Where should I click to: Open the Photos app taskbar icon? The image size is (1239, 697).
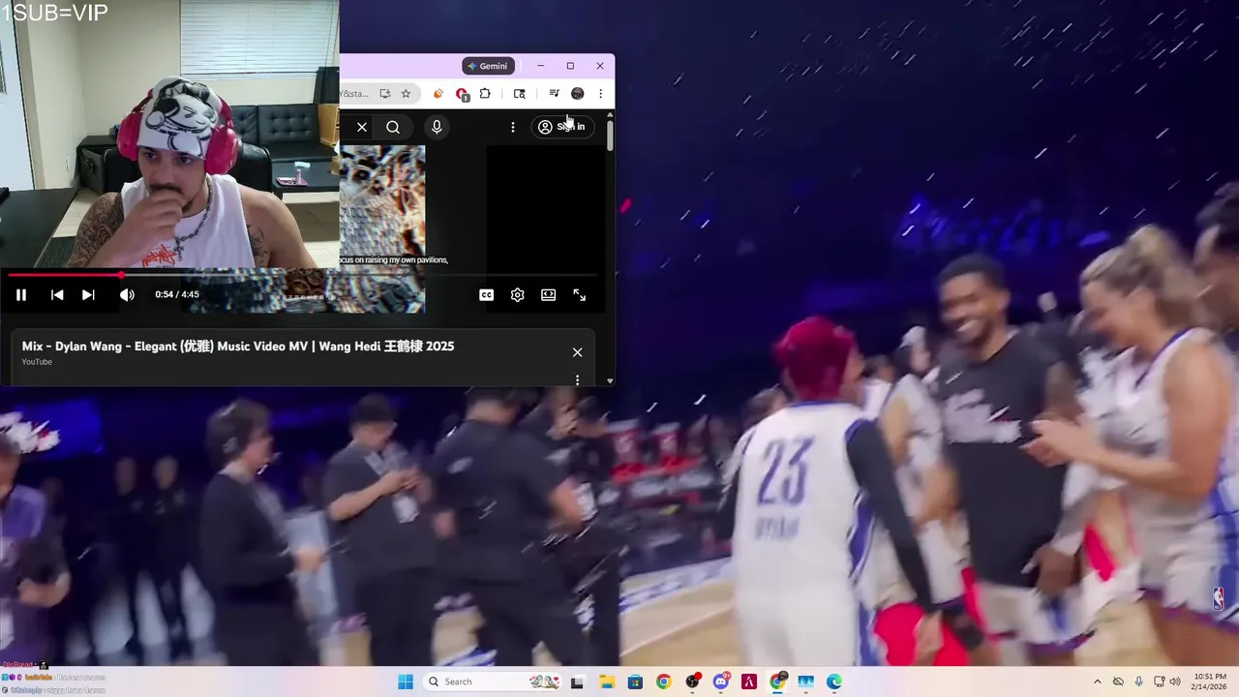click(806, 682)
